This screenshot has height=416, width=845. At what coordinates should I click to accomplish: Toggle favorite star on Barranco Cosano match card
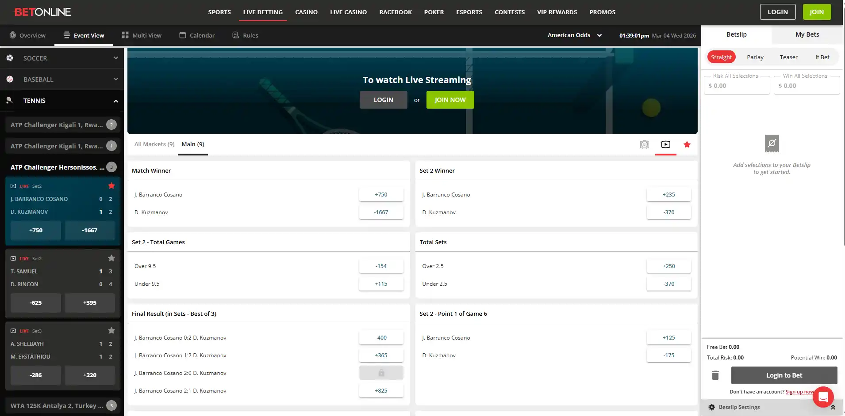[111, 186]
